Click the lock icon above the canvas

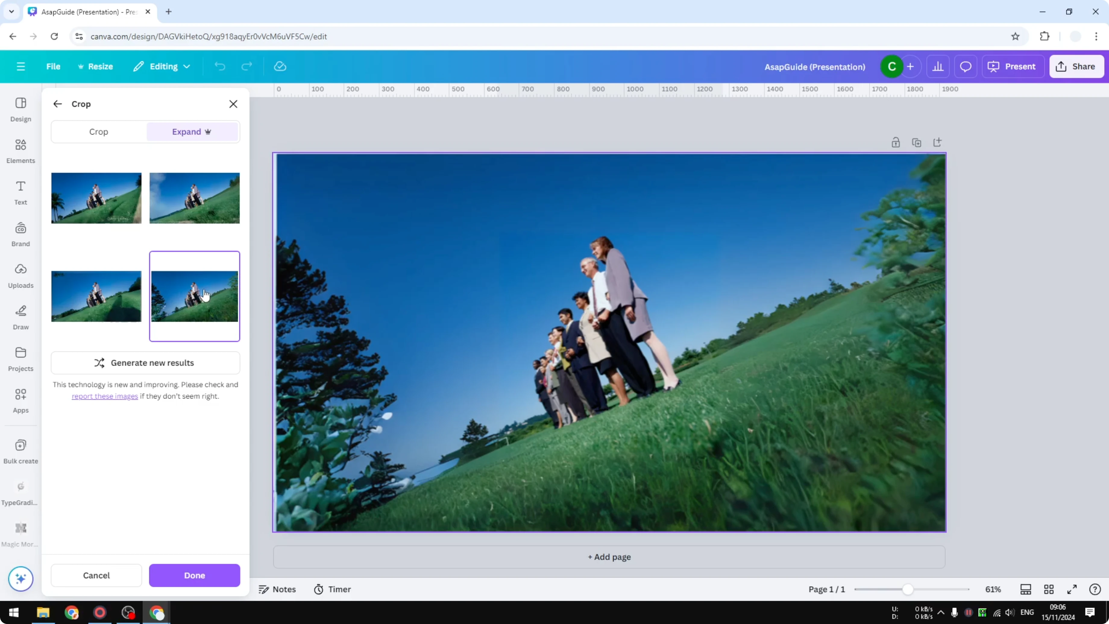[896, 142]
